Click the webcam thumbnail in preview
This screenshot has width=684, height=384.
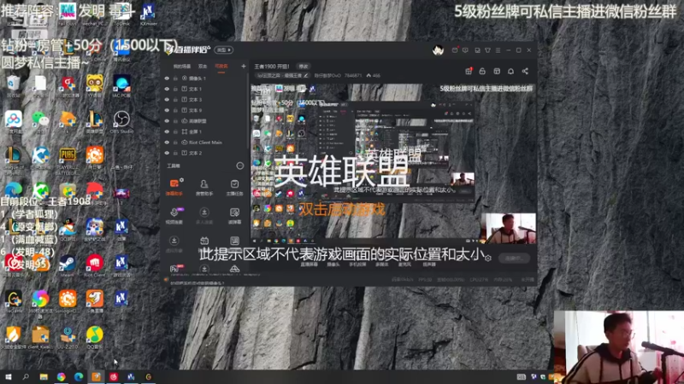[x=509, y=228]
